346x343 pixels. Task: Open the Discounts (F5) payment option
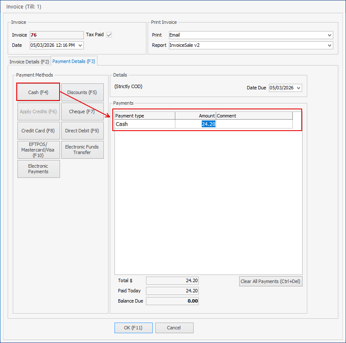[x=82, y=92]
